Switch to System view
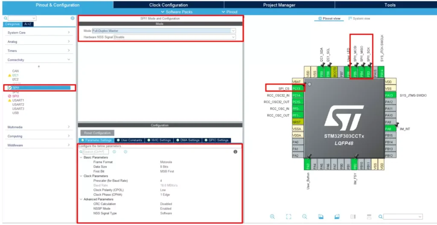 [x=359, y=19]
